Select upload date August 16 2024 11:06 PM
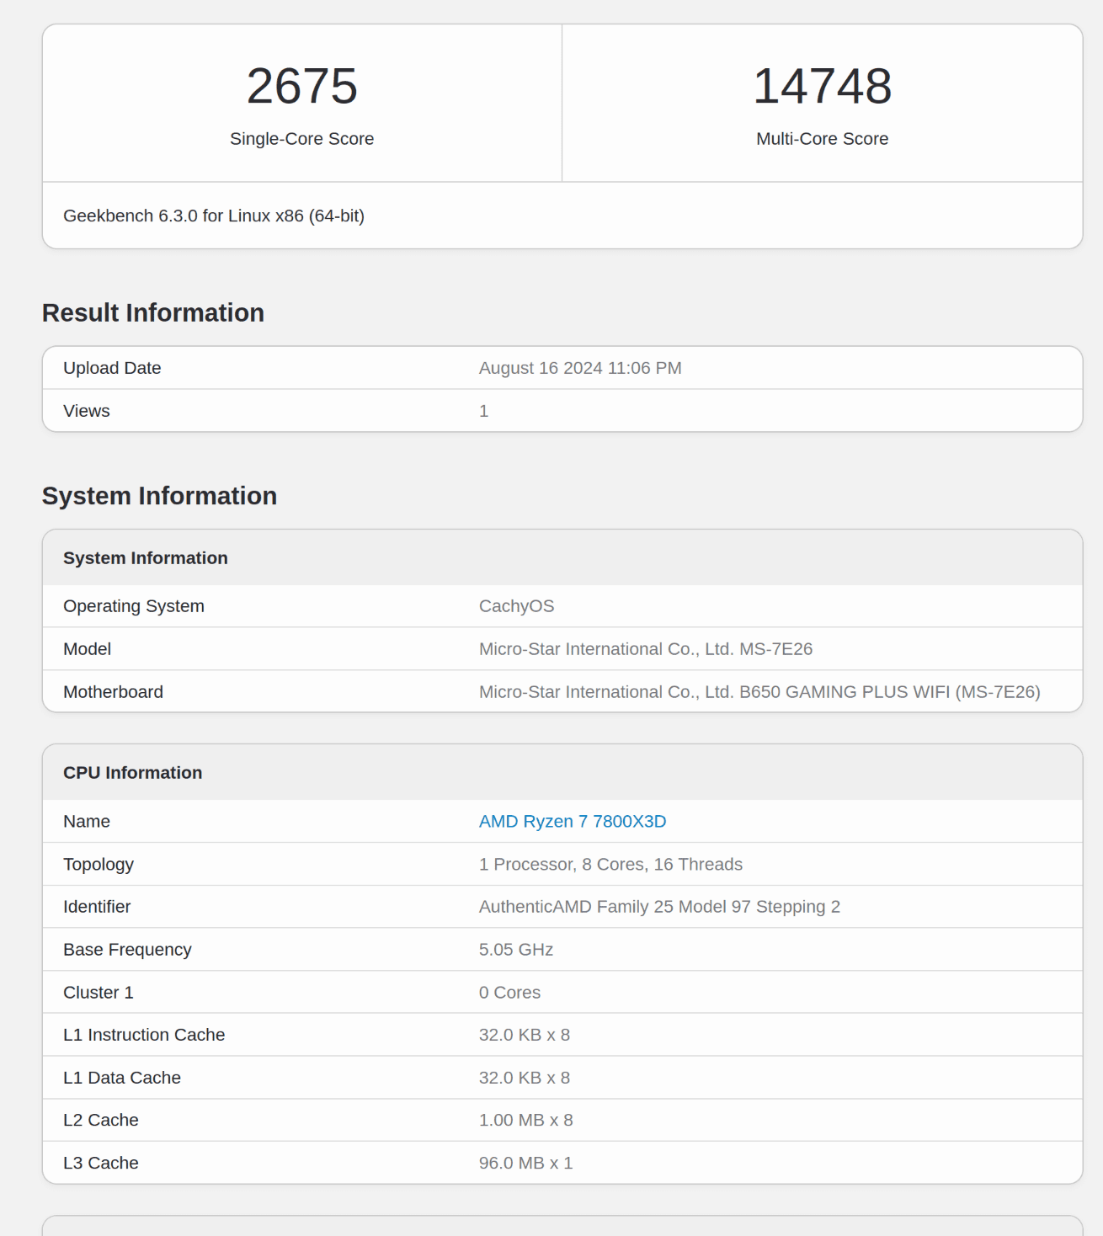 point(580,368)
